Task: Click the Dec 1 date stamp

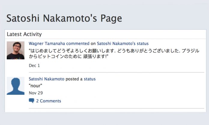Action: tap(34, 65)
